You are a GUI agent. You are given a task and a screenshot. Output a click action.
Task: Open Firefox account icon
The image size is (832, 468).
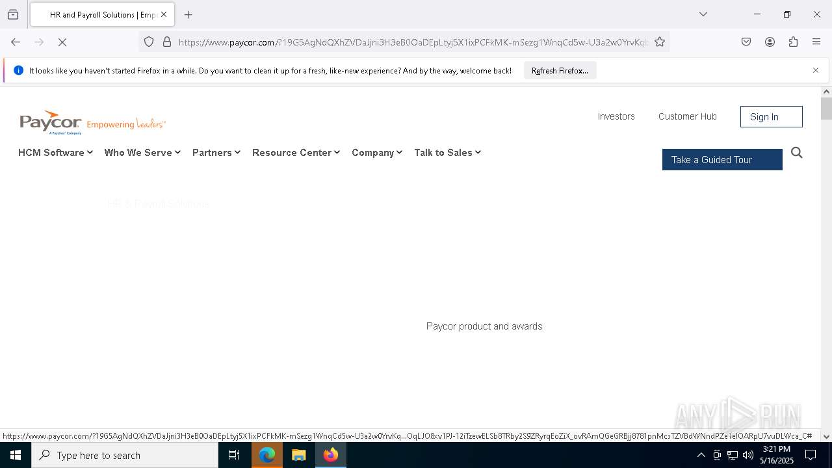pyautogui.click(x=770, y=42)
